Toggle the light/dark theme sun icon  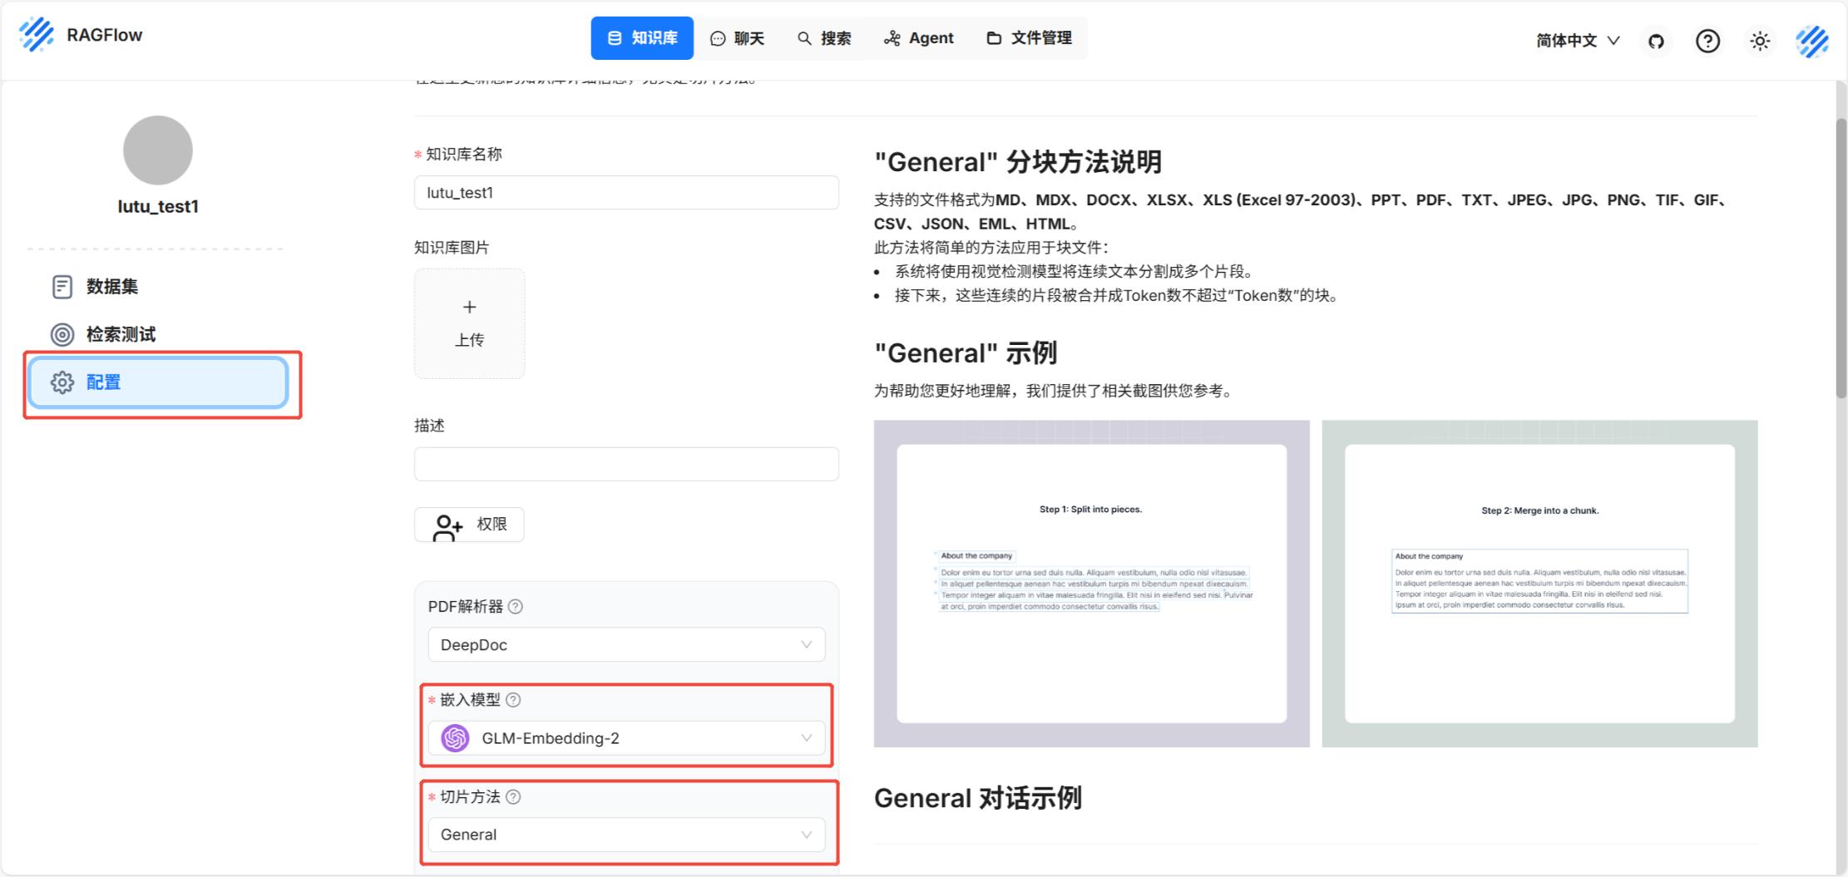pyautogui.click(x=1760, y=41)
